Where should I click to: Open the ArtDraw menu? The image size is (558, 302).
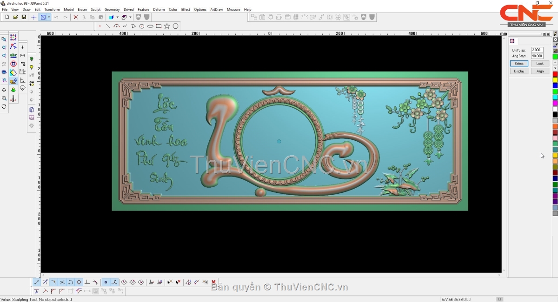216,9
